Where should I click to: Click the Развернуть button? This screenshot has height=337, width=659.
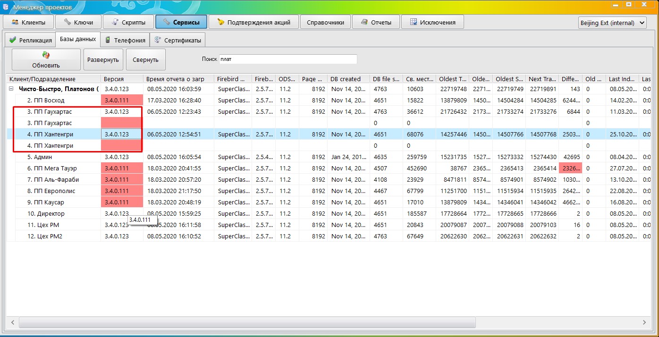(x=103, y=60)
